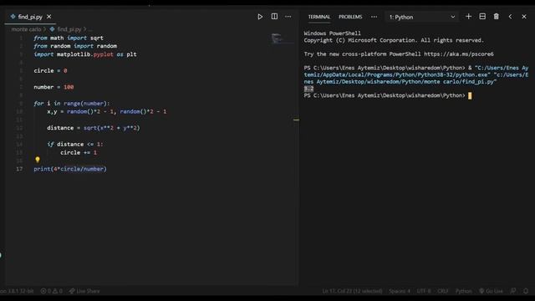
Task: Click the 'number = 100' code line
Action: click(x=53, y=87)
